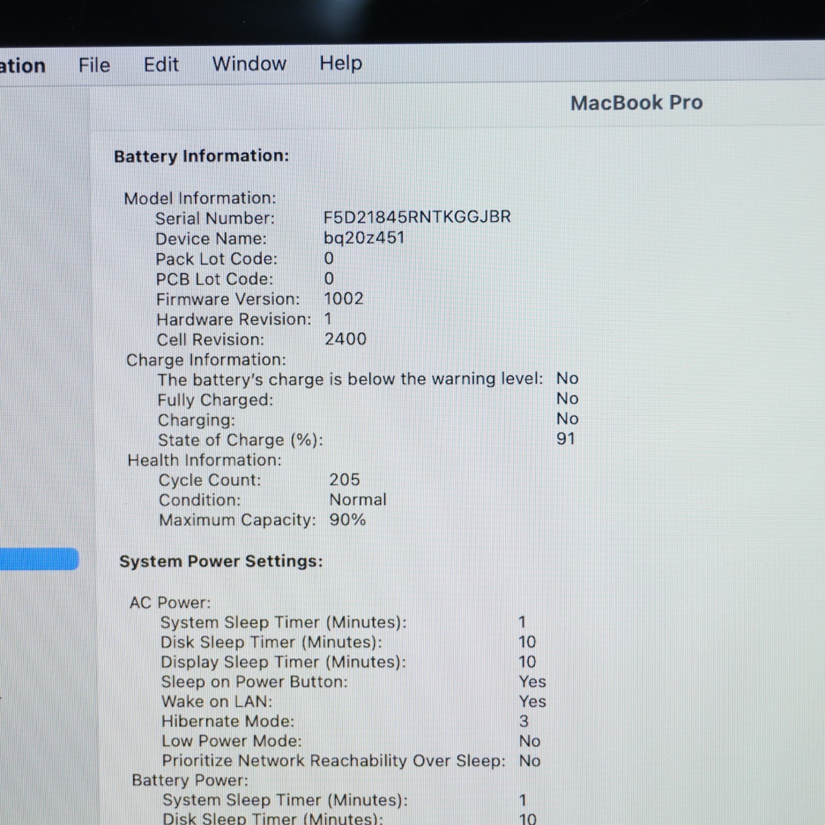Select the warning level value "No"

pyautogui.click(x=567, y=378)
